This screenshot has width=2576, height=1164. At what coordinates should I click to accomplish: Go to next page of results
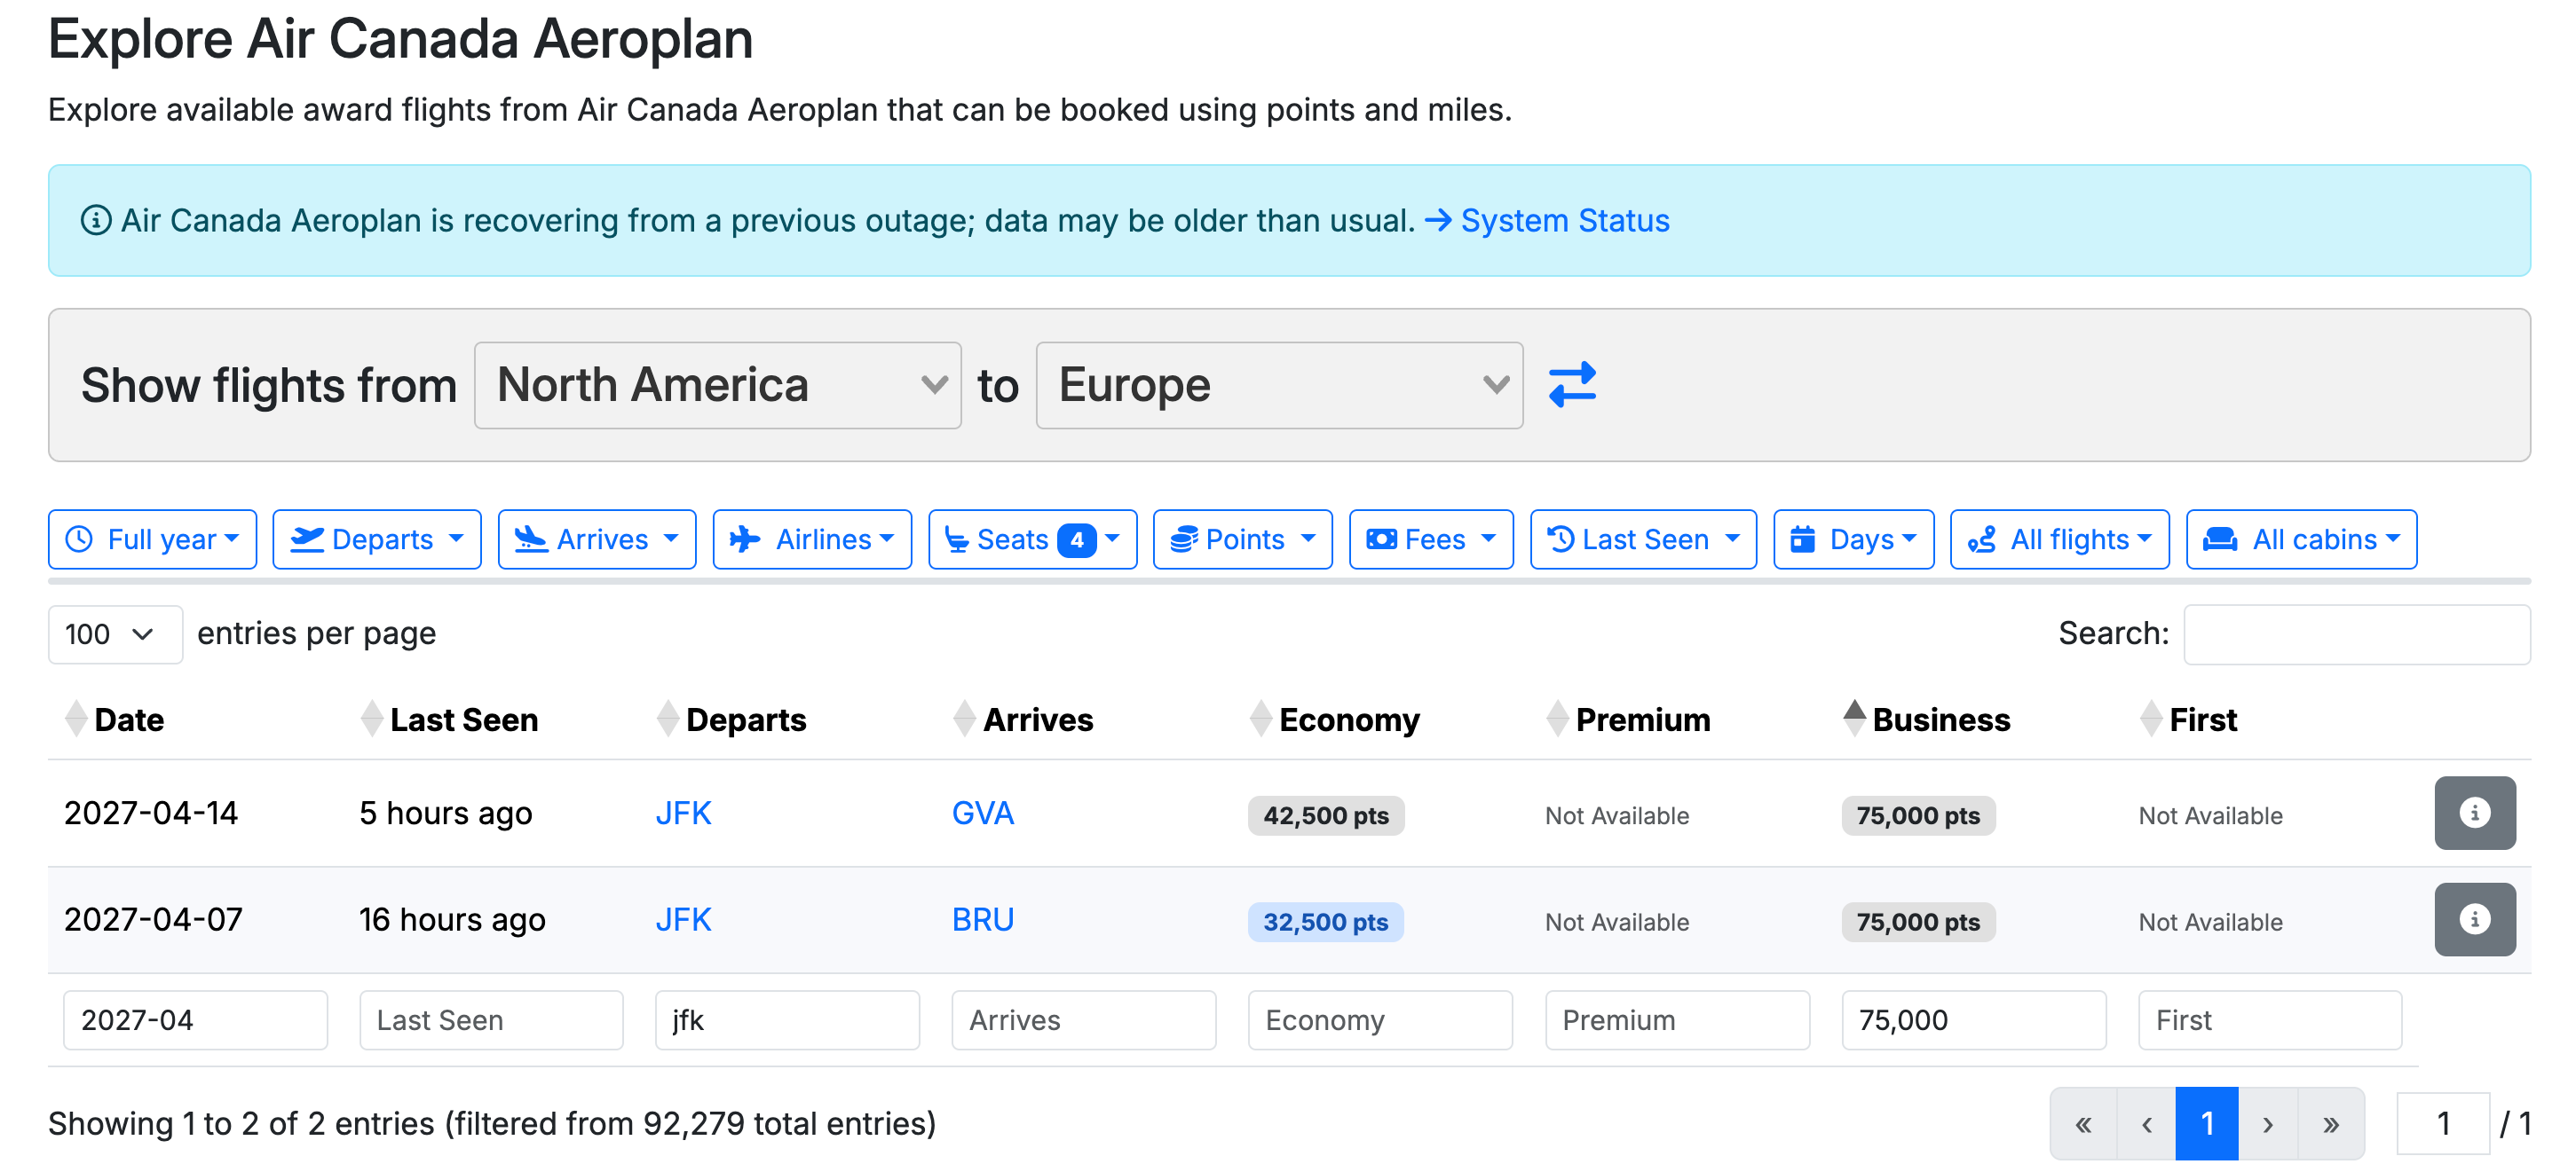tap(2268, 1124)
